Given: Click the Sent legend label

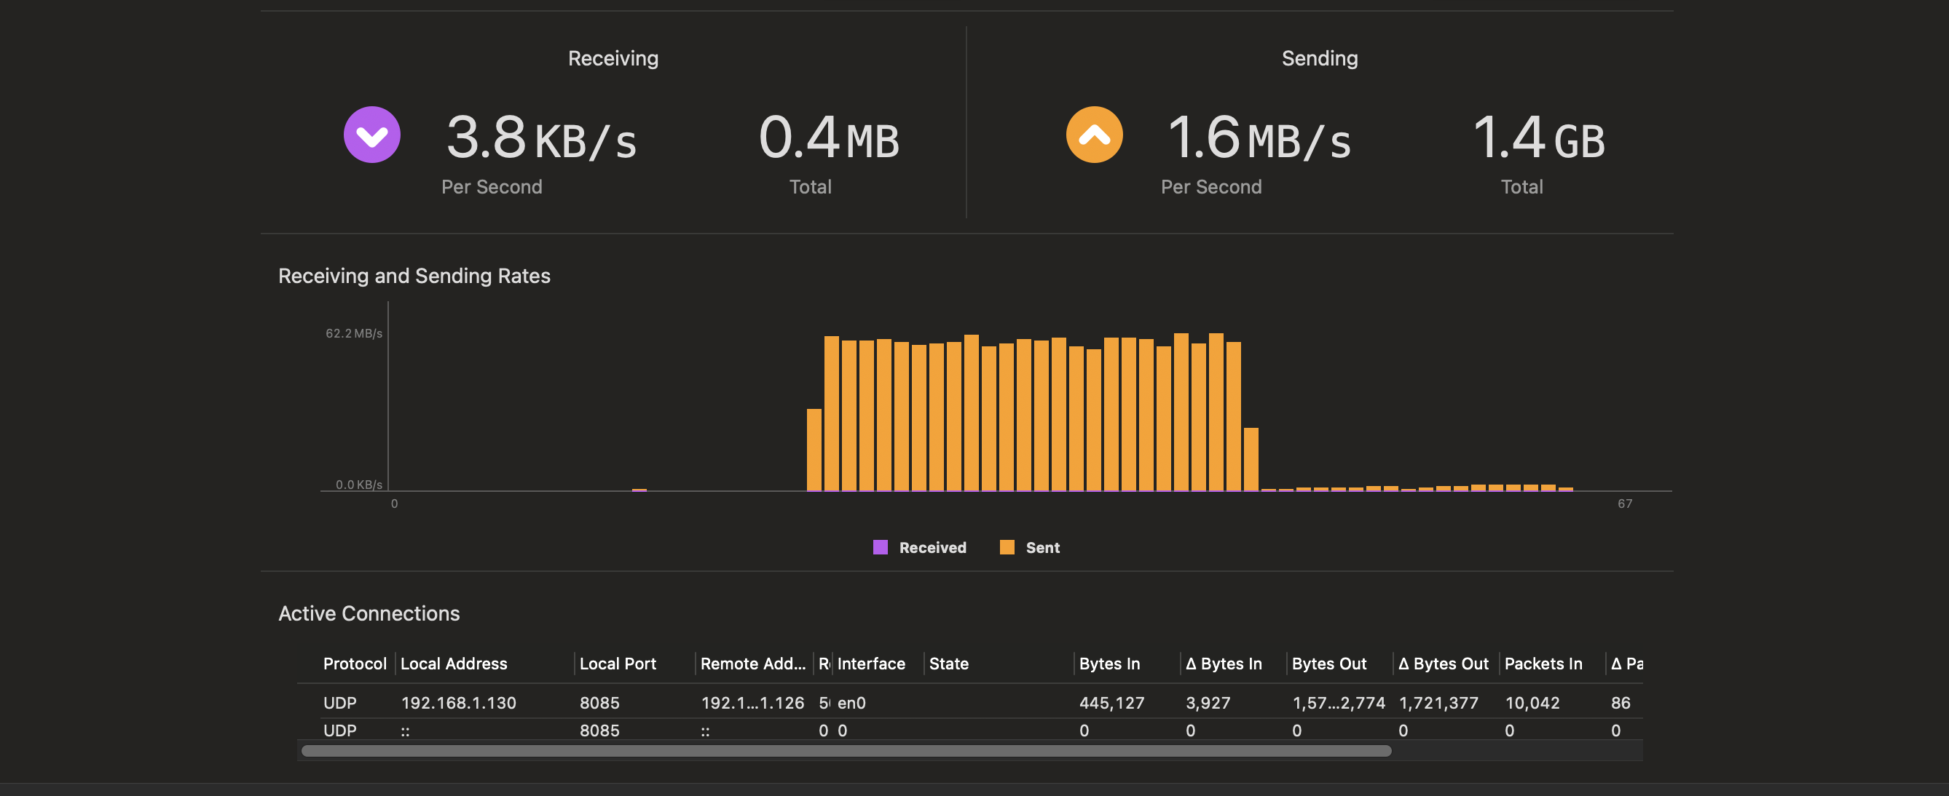Looking at the screenshot, I should [1042, 548].
